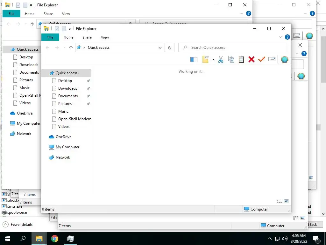The height and width of the screenshot is (245, 326).
Task: Select Downloads in front navigation tree
Action: click(67, 88)
